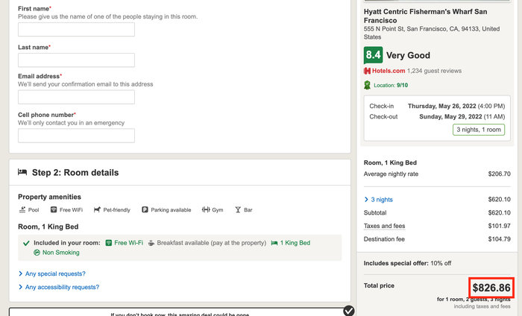Viewport: 522px width, 316px height.
Task: Click the Pool amenity icon
Action: point(22,209)
